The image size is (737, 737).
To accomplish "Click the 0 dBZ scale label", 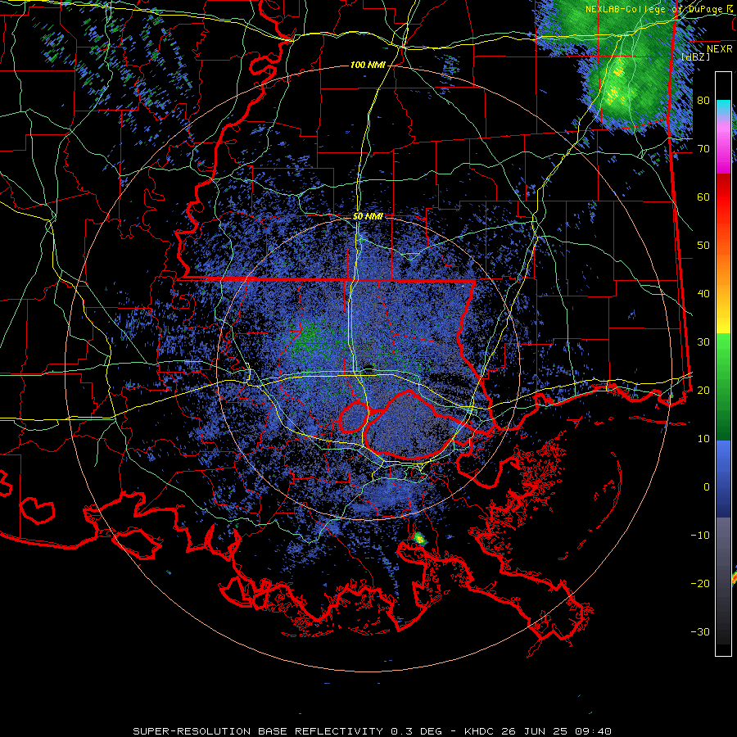I will click(707, 487).
